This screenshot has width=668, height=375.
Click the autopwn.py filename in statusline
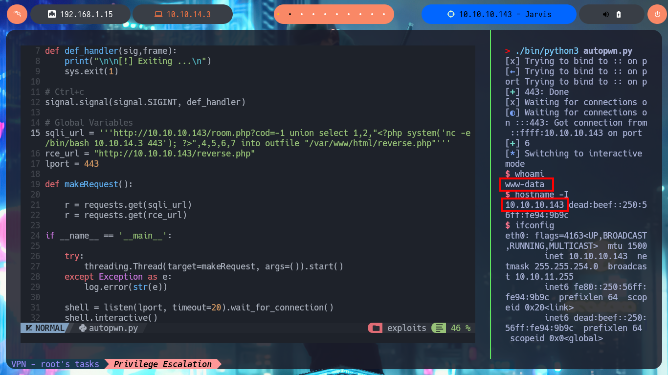pyautogui.click(x=113, y=328)
